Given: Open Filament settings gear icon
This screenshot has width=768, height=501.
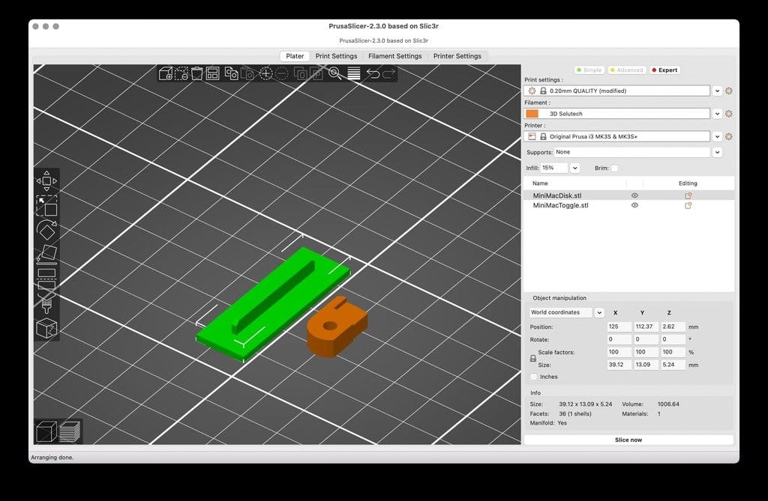Looking at the screenshot, I should [x=729, y=114].
